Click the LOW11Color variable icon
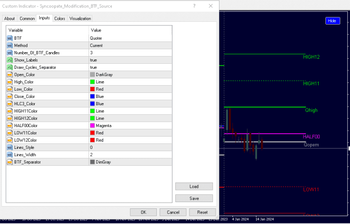The image size is (350, 224). point(10,133)
